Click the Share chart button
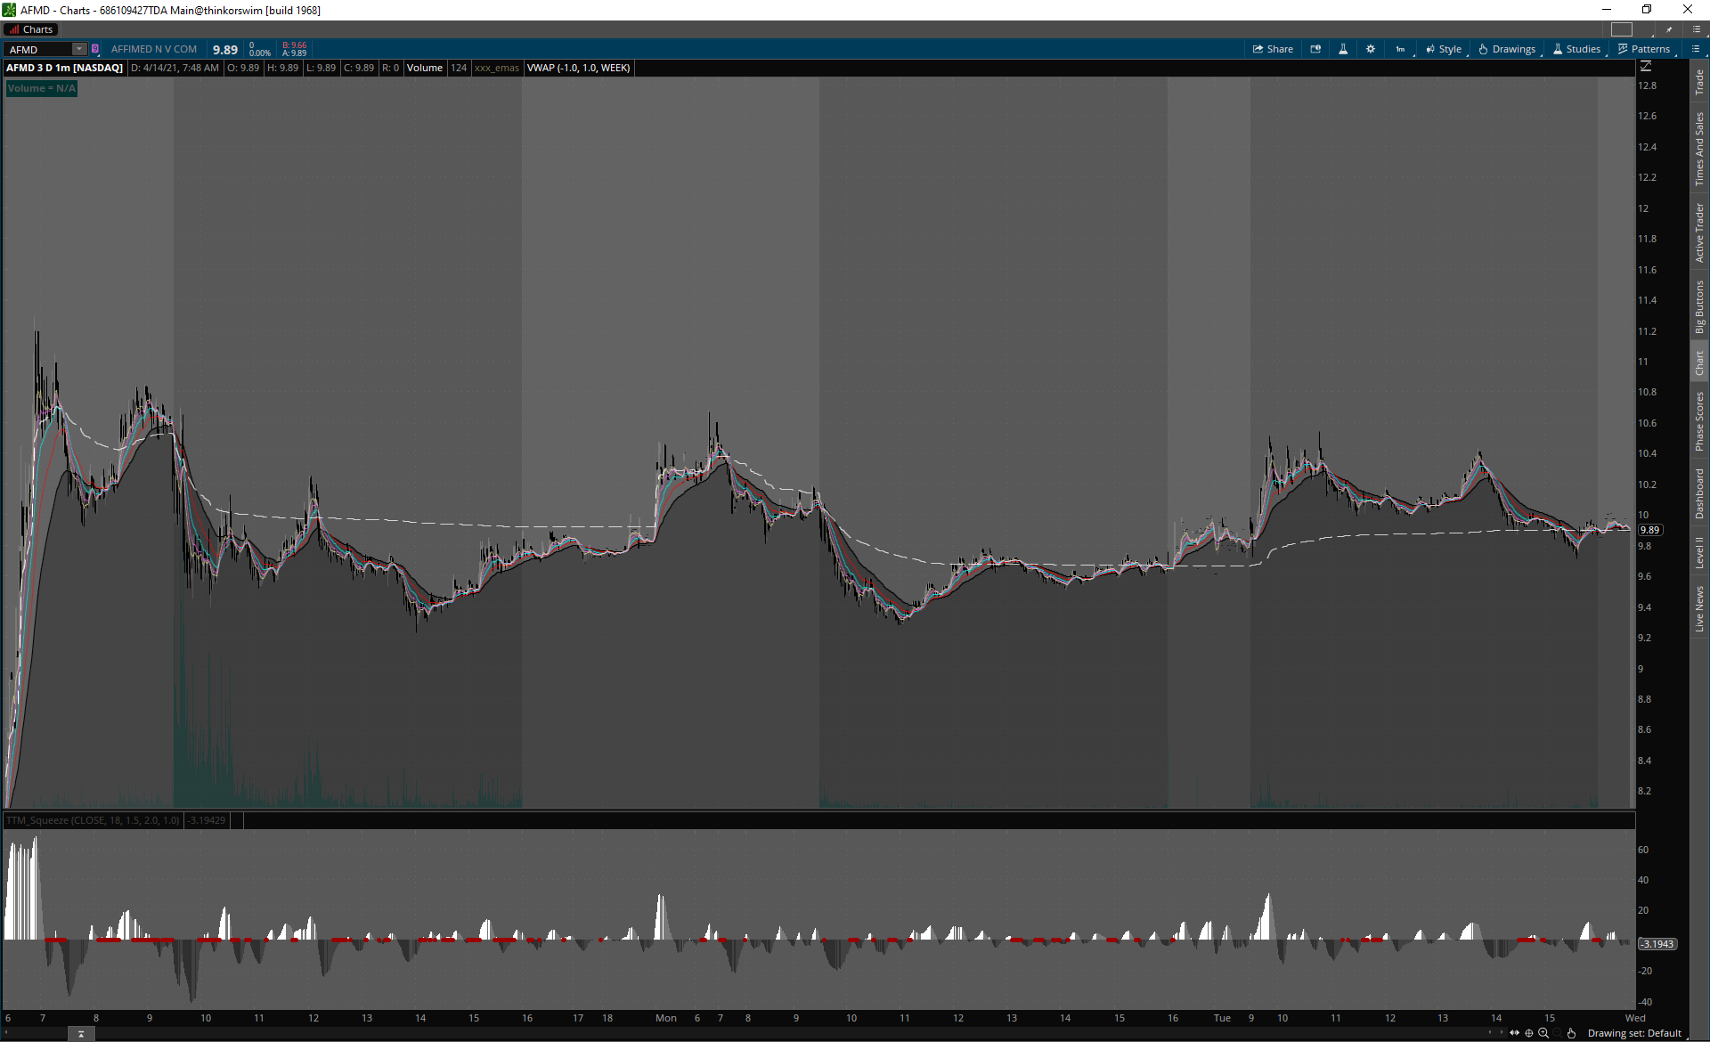 pyautogui.click(x=1273, y=49)
